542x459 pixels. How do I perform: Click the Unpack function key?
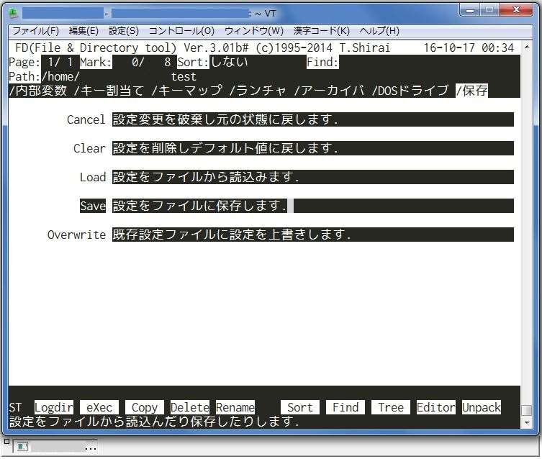pyautogui.click(x=481, y=407)
